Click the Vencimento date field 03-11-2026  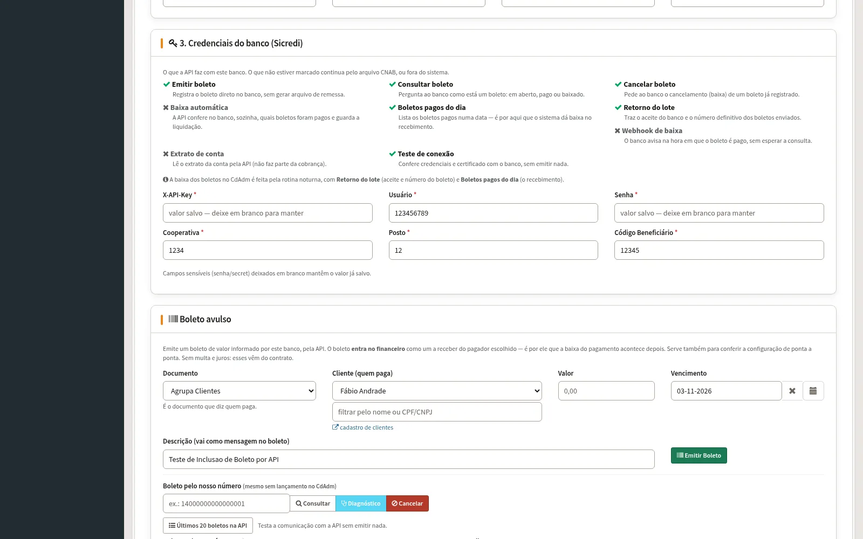(x=726, y=391)
